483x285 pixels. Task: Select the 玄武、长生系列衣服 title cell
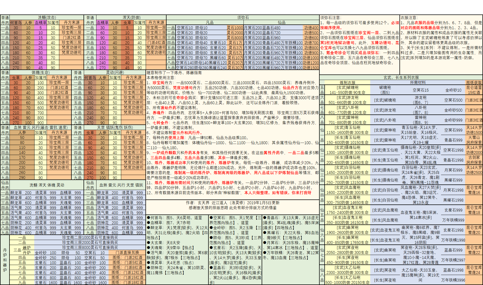[x=401, y=77]
